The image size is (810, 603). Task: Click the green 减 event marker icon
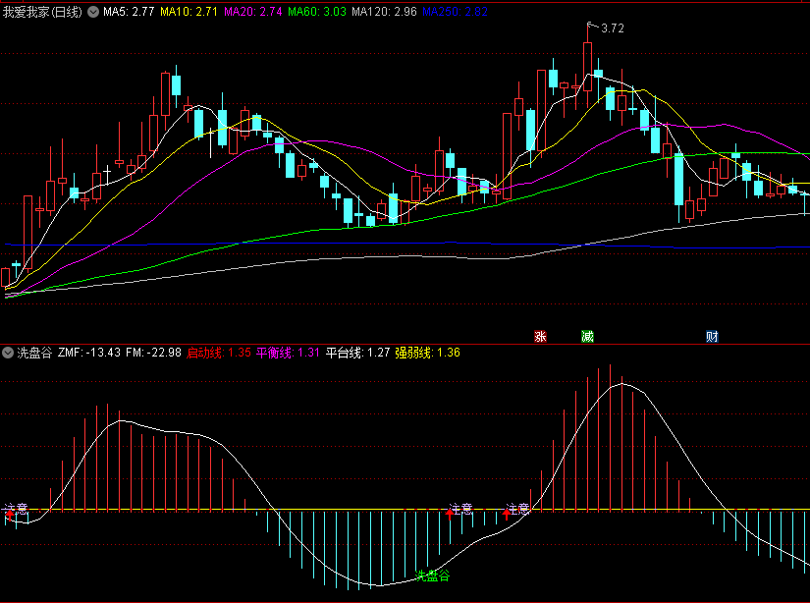(x=587, y=337)
